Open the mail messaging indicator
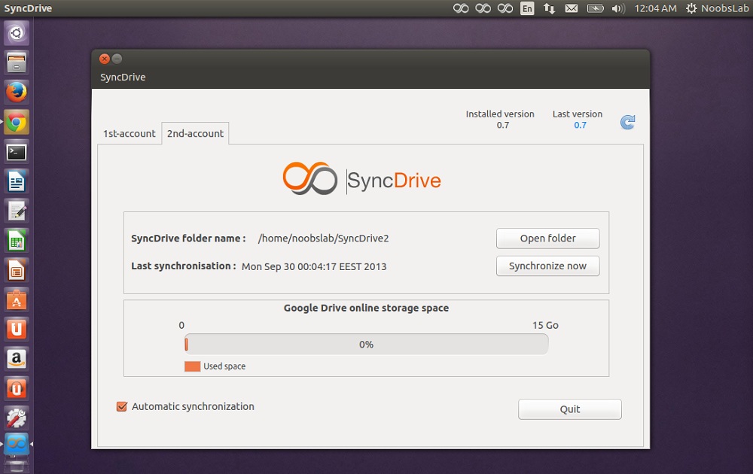 coord(572,8)
